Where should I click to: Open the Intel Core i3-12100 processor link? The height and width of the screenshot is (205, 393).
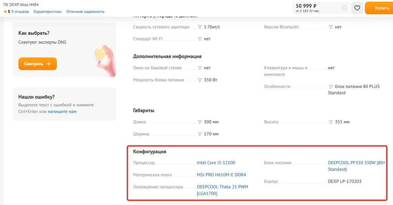click(x=216, y=163)
